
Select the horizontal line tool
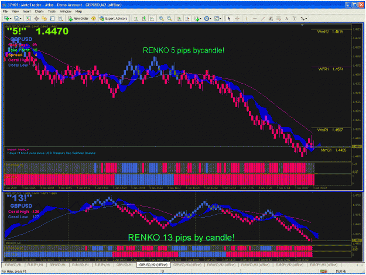pos(255,18)
